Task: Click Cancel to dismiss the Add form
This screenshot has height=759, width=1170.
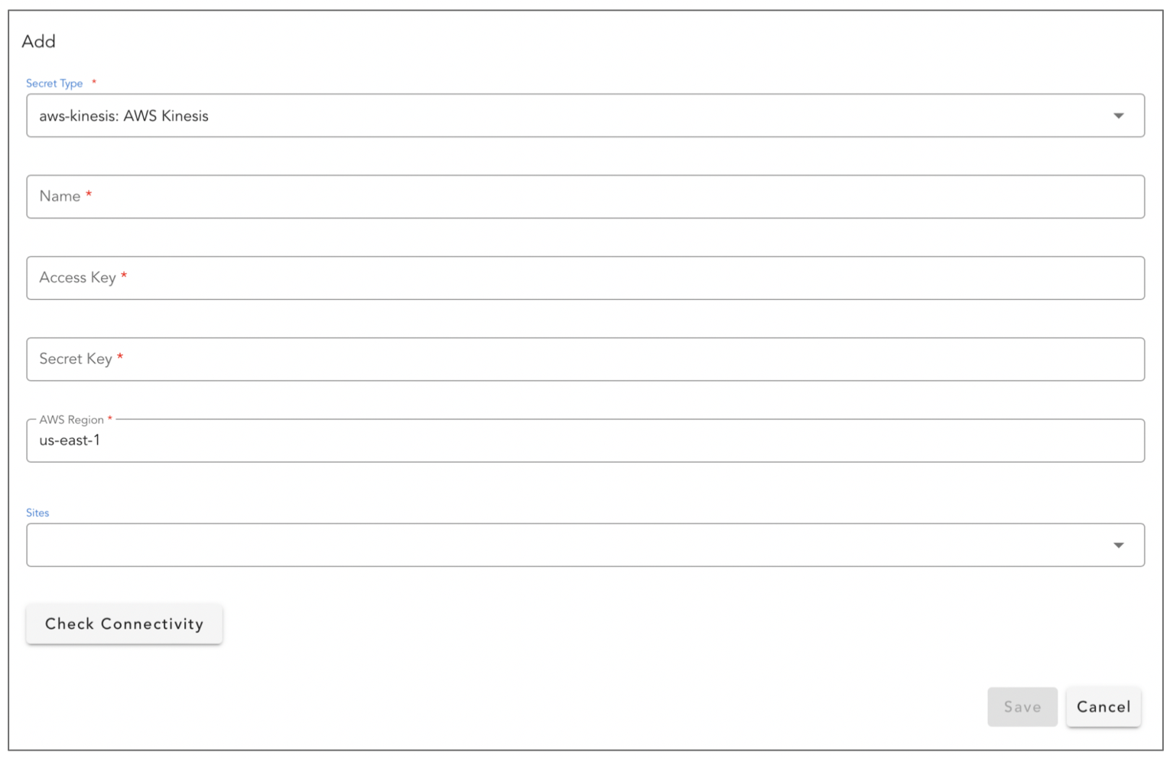Action: tap(1103, 707)
